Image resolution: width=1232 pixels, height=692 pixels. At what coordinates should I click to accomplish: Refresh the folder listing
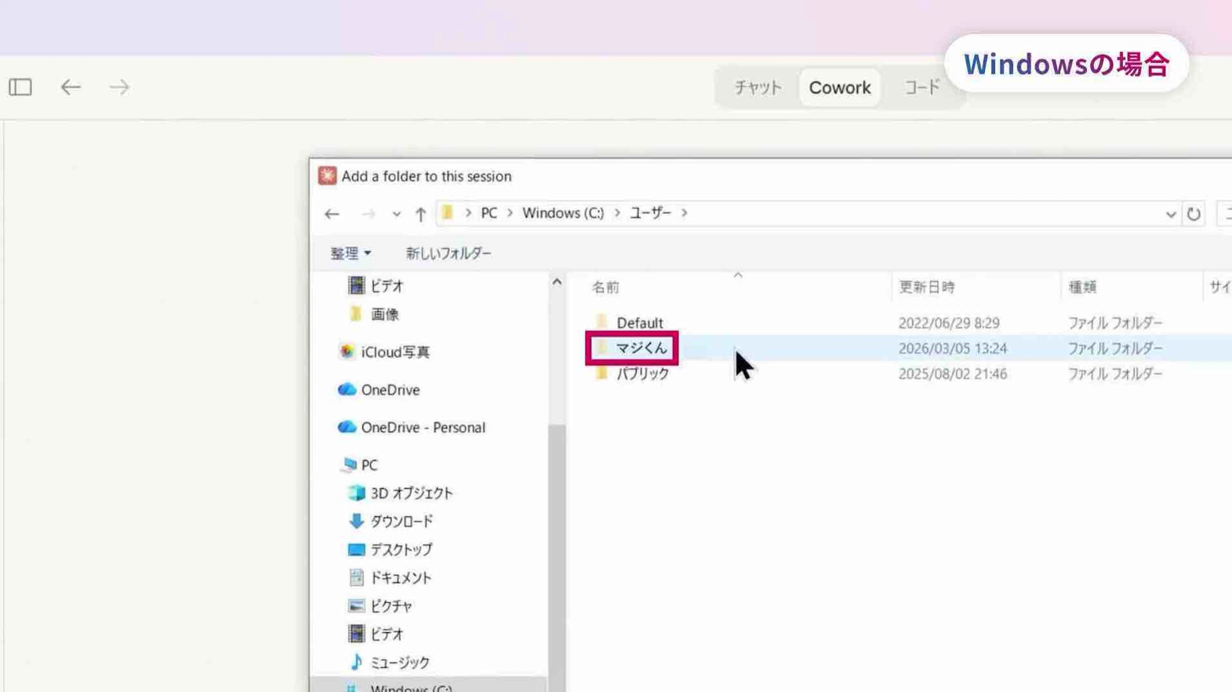(x=1193, y=214)
